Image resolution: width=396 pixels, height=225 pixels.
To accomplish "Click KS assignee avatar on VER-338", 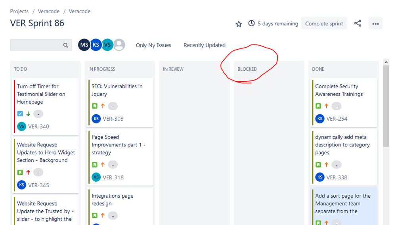I will tap(320, 177).
